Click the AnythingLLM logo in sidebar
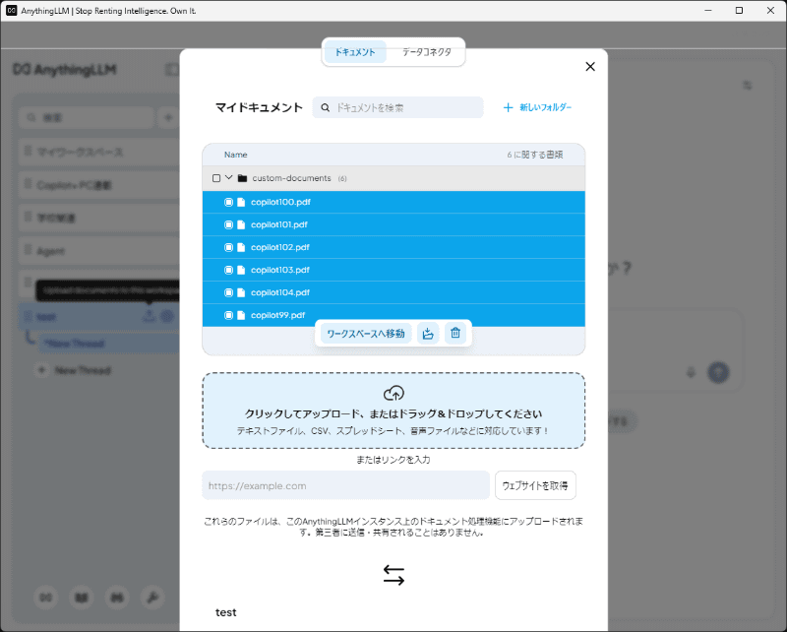The height and width of the screenshot is (632, 787). [65, 69]
